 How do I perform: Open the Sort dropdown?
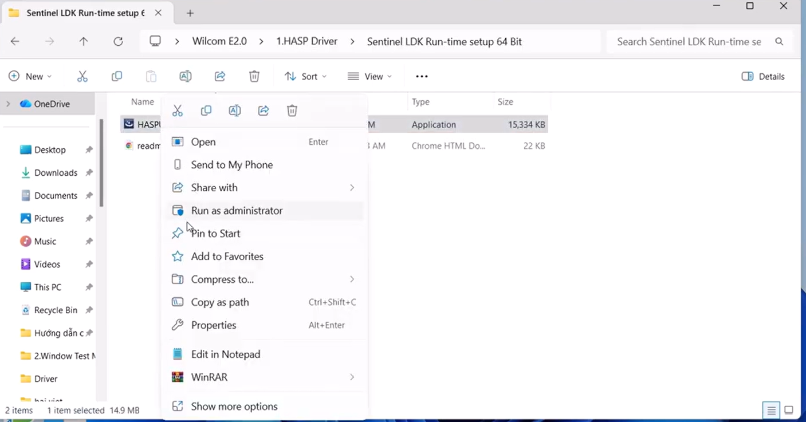(x=306, y=76)
